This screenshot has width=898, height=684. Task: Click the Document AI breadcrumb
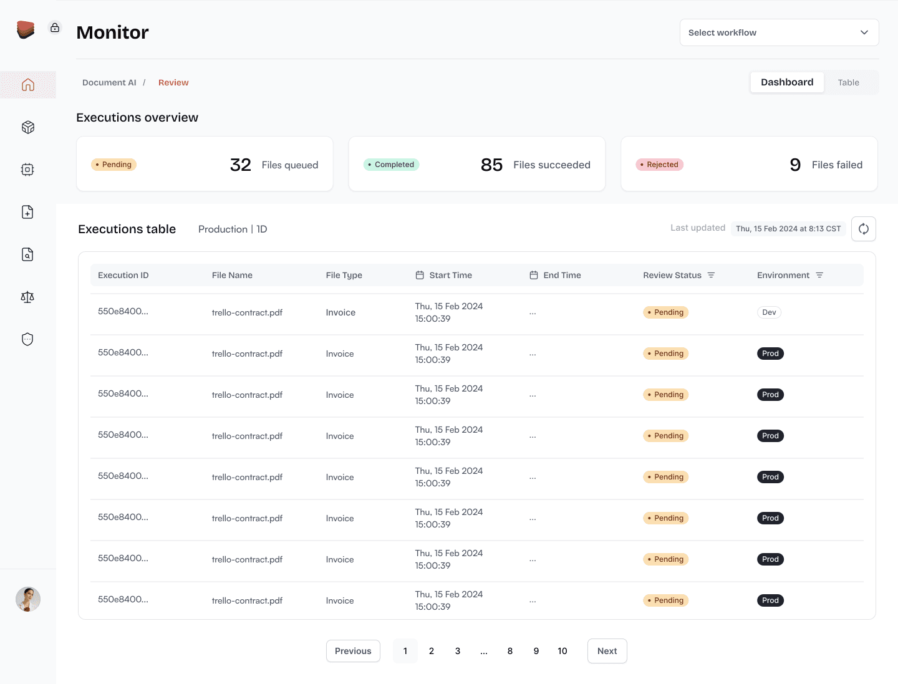(x=109, y=82)
